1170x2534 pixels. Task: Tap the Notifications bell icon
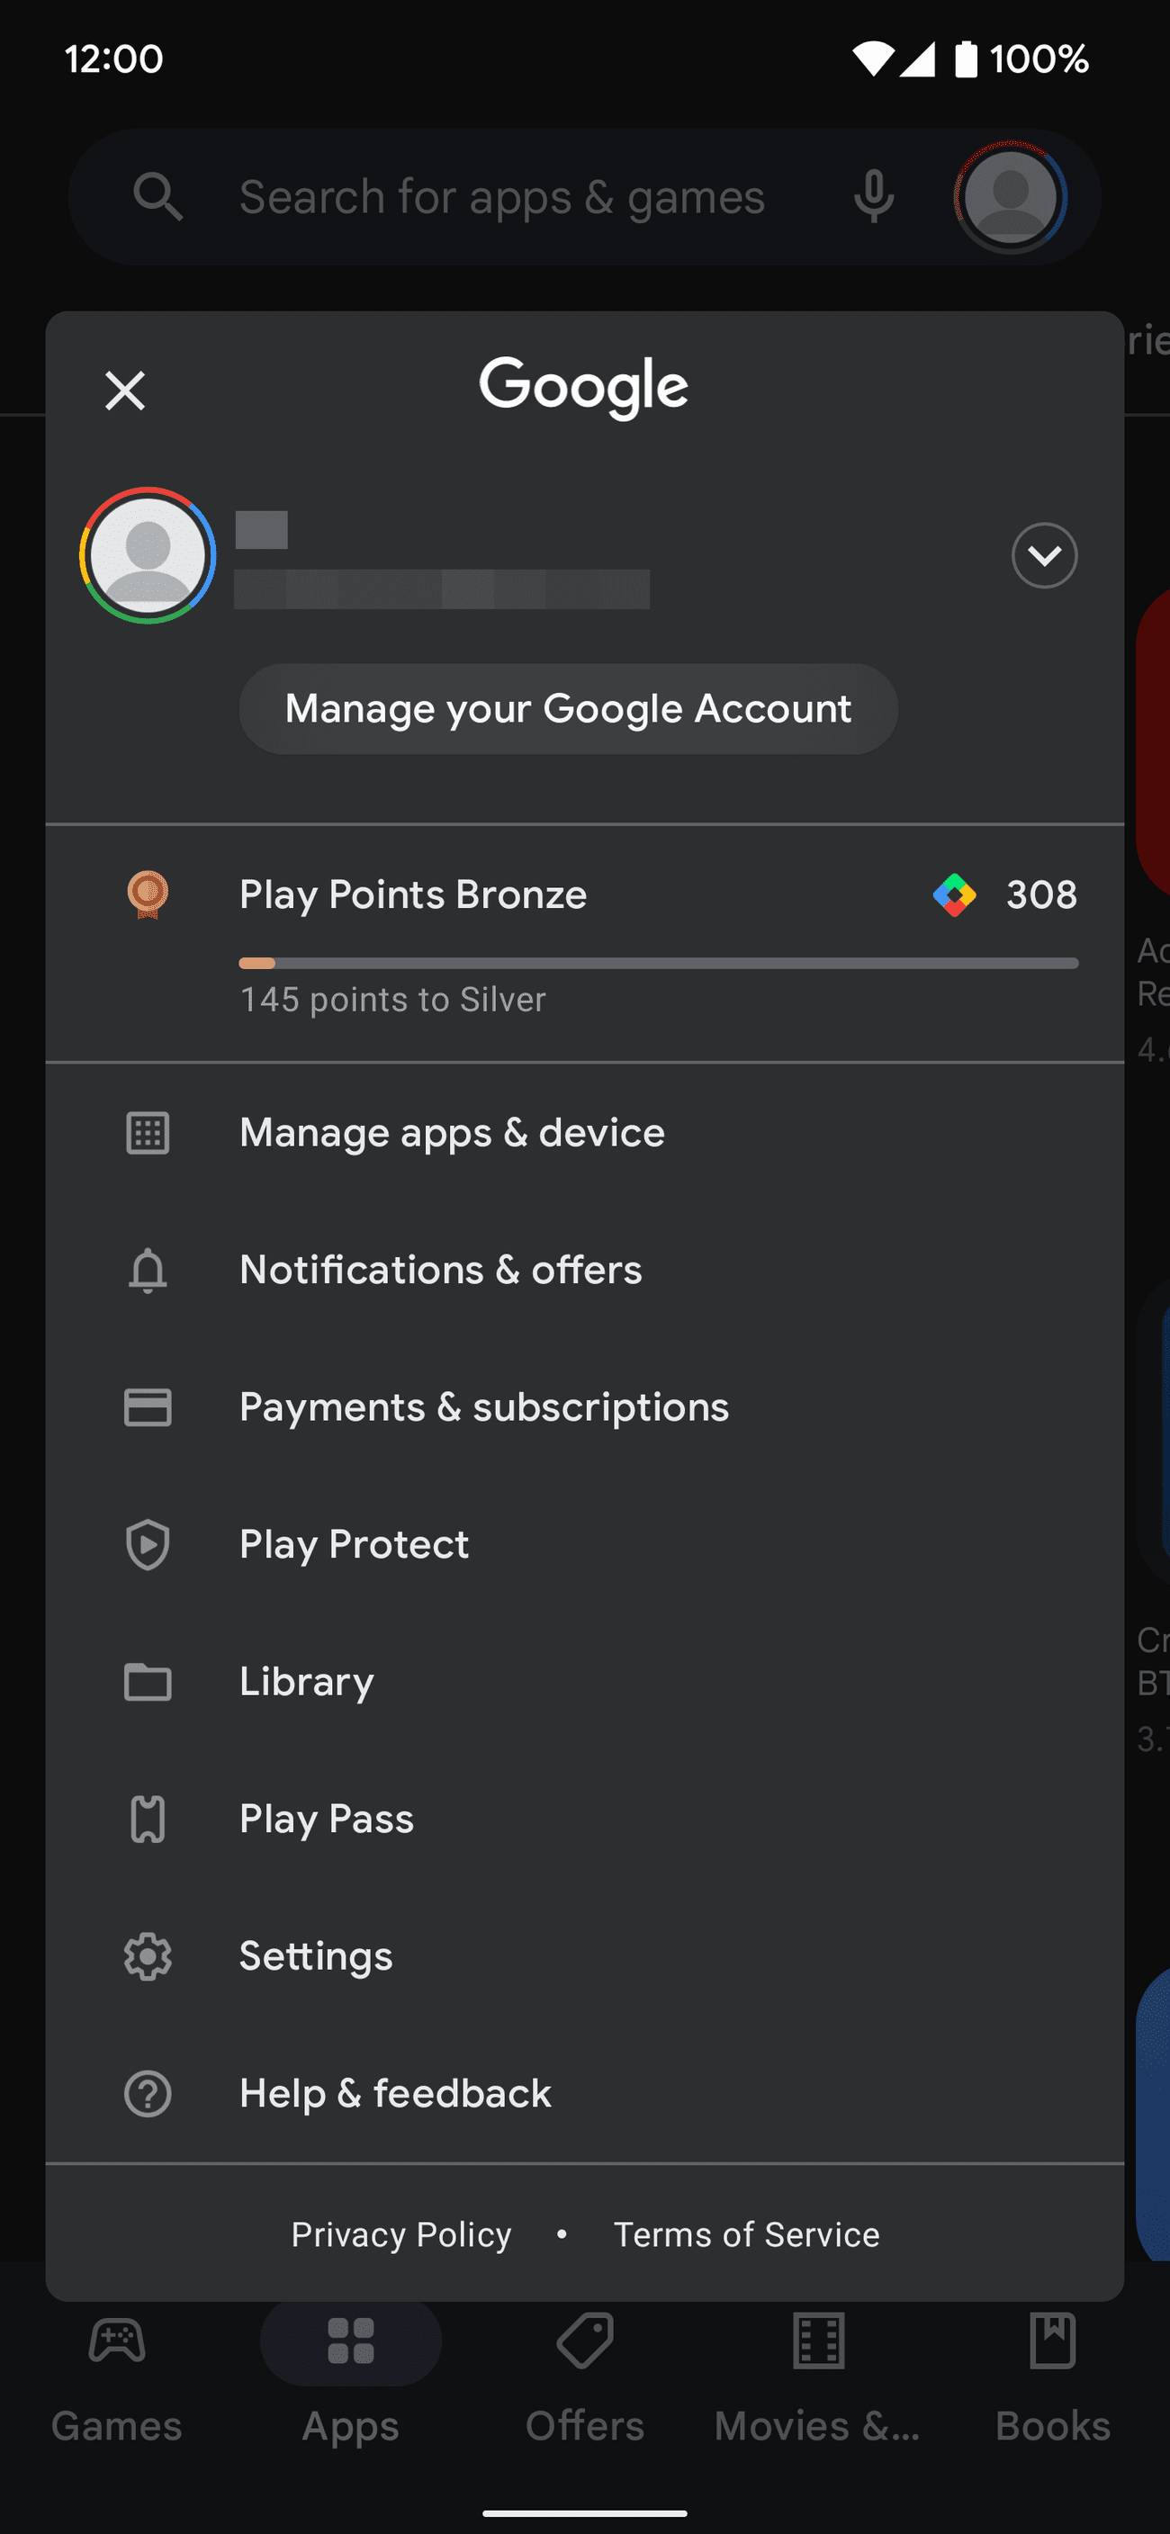tap(148, 1270)
